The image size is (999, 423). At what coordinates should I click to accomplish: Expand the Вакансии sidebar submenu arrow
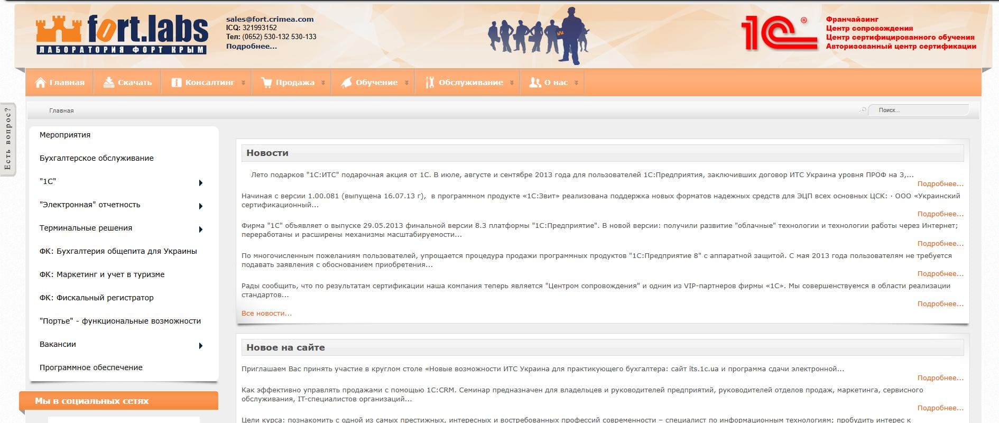[x=201, y=346]
